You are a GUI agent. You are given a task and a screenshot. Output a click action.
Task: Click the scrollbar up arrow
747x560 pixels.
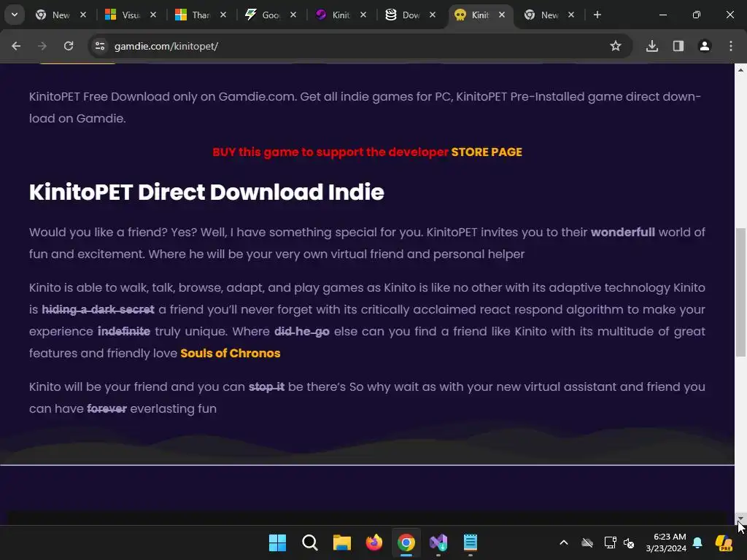pyautogui.click(x=740, y=69)
